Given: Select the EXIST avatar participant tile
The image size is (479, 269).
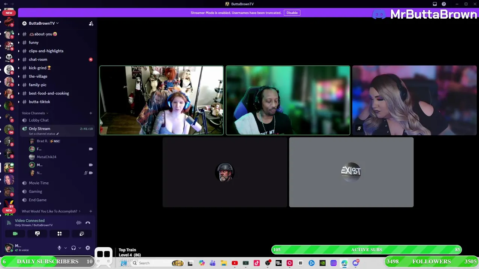Looking at the screenshot, I should point(351,172).
